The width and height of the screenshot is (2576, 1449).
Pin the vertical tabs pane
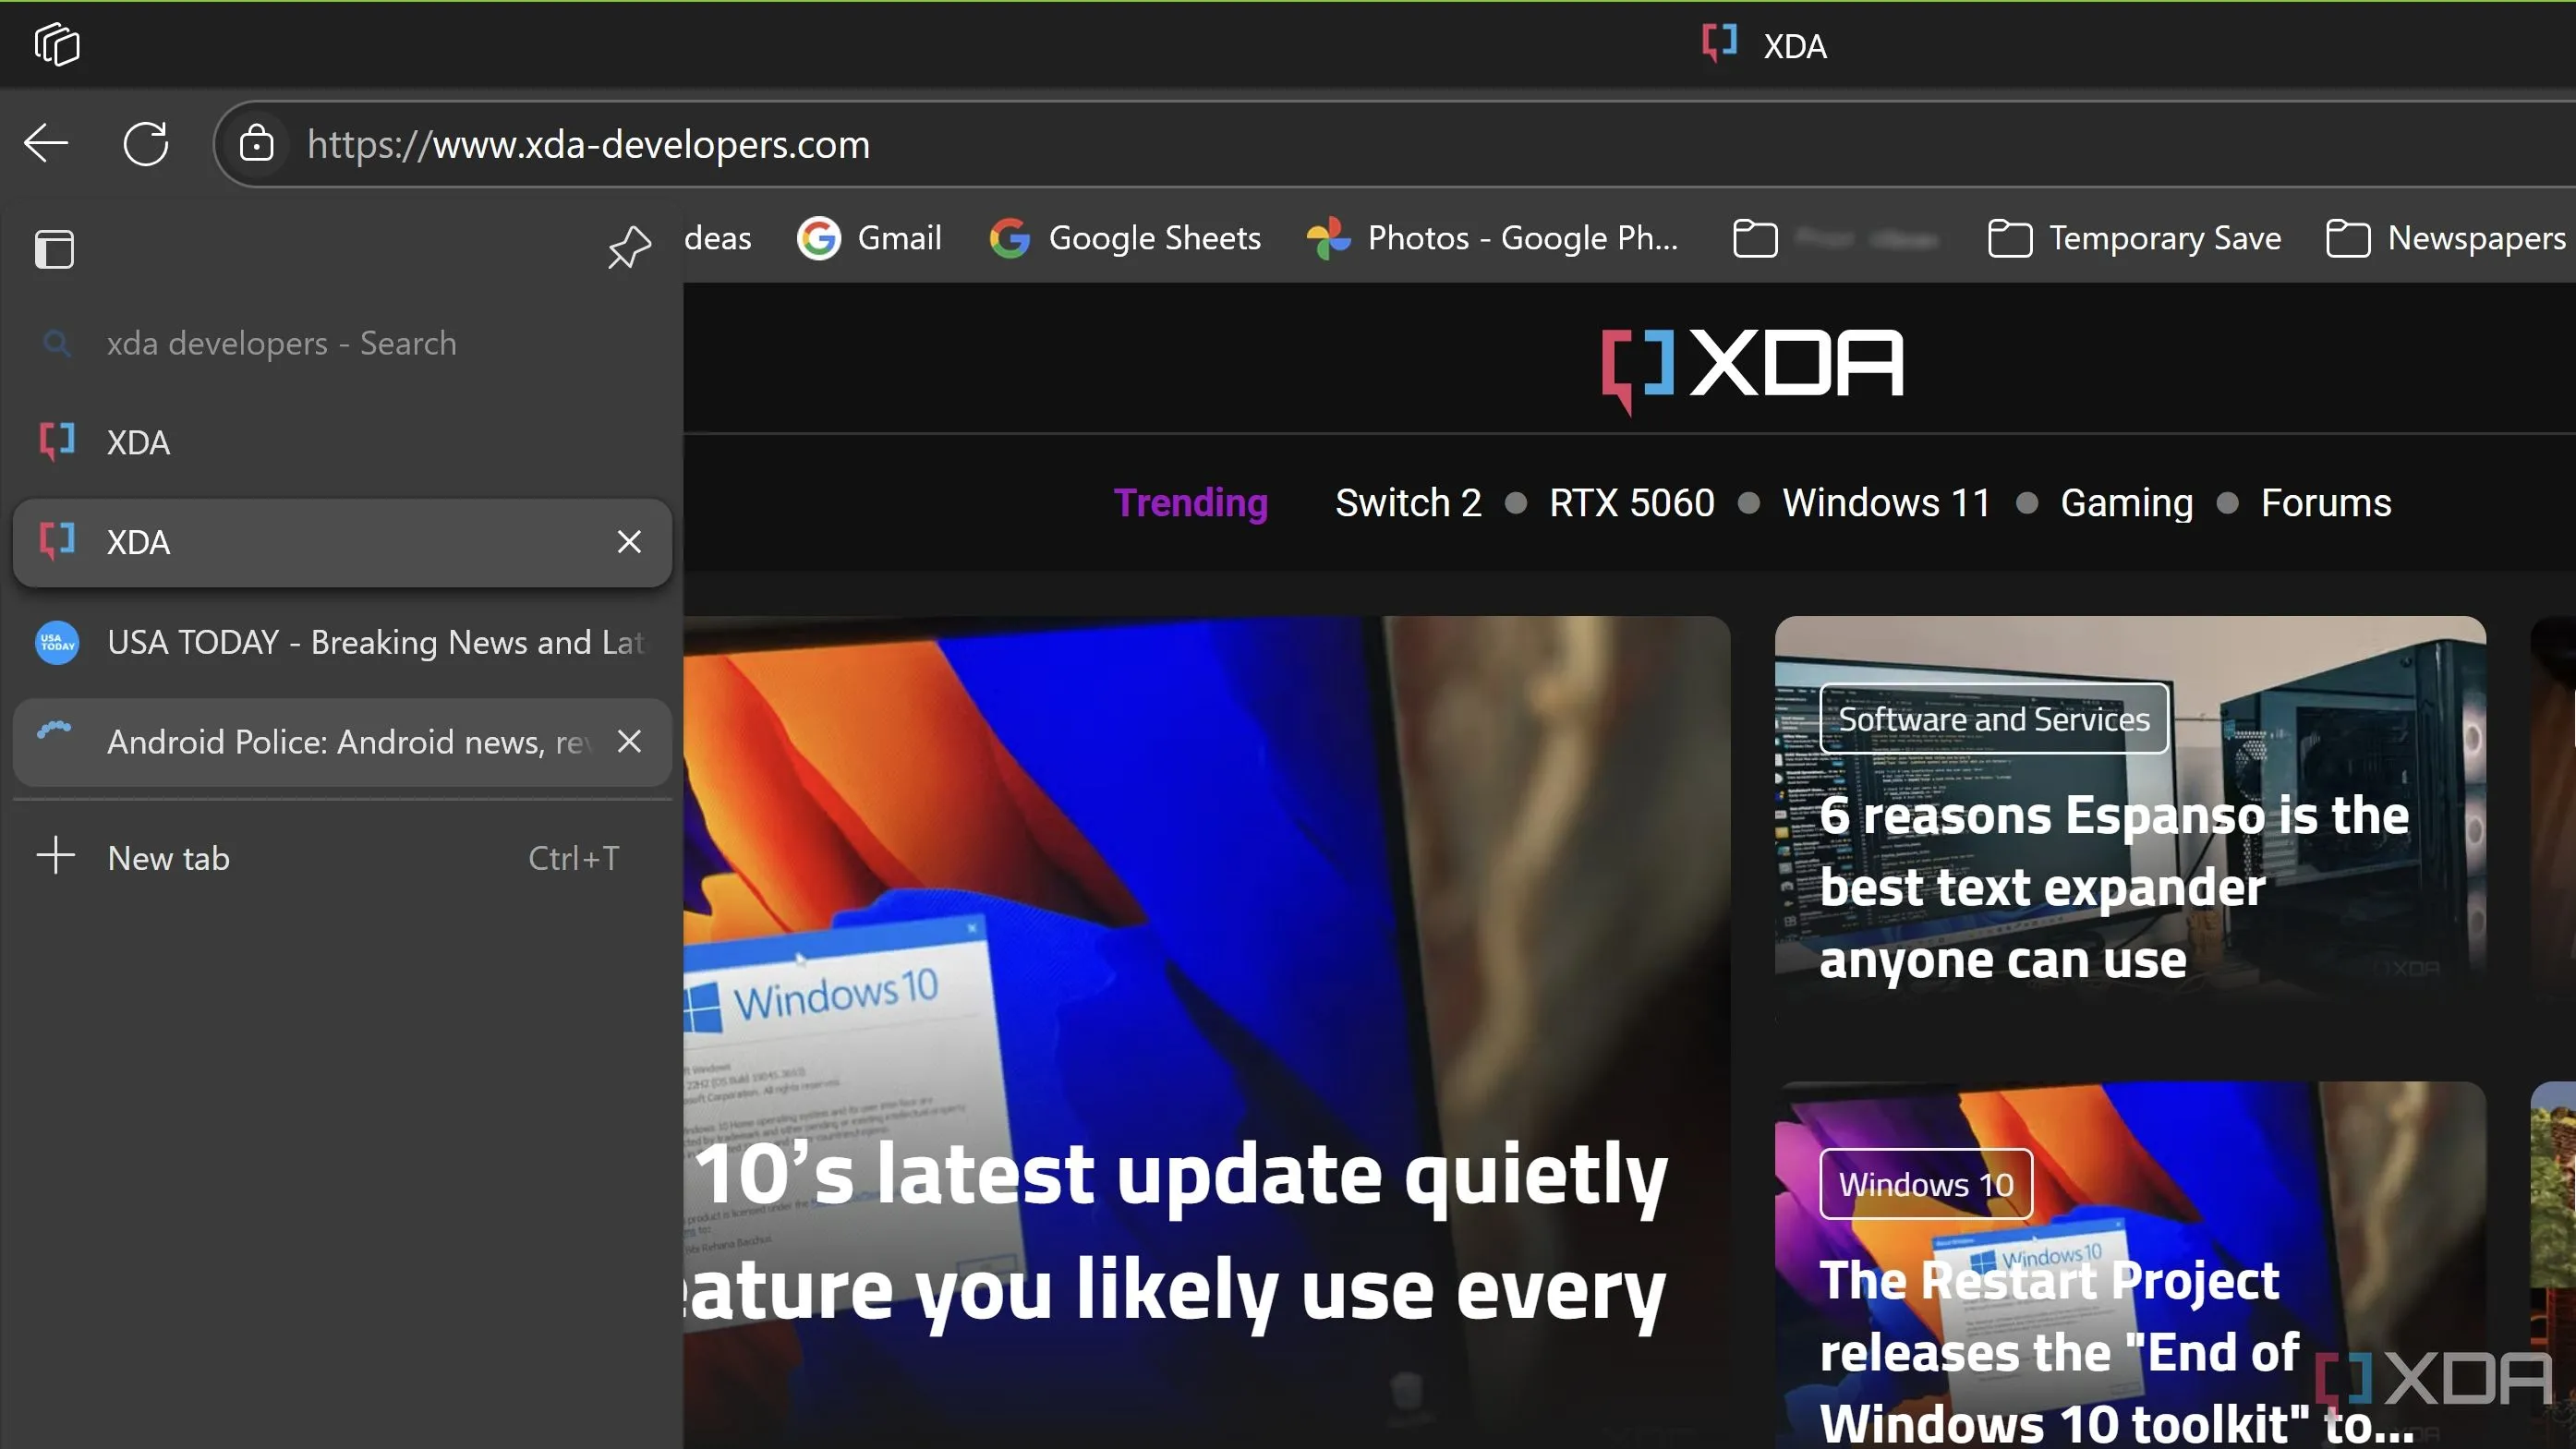tap(629, 247)
